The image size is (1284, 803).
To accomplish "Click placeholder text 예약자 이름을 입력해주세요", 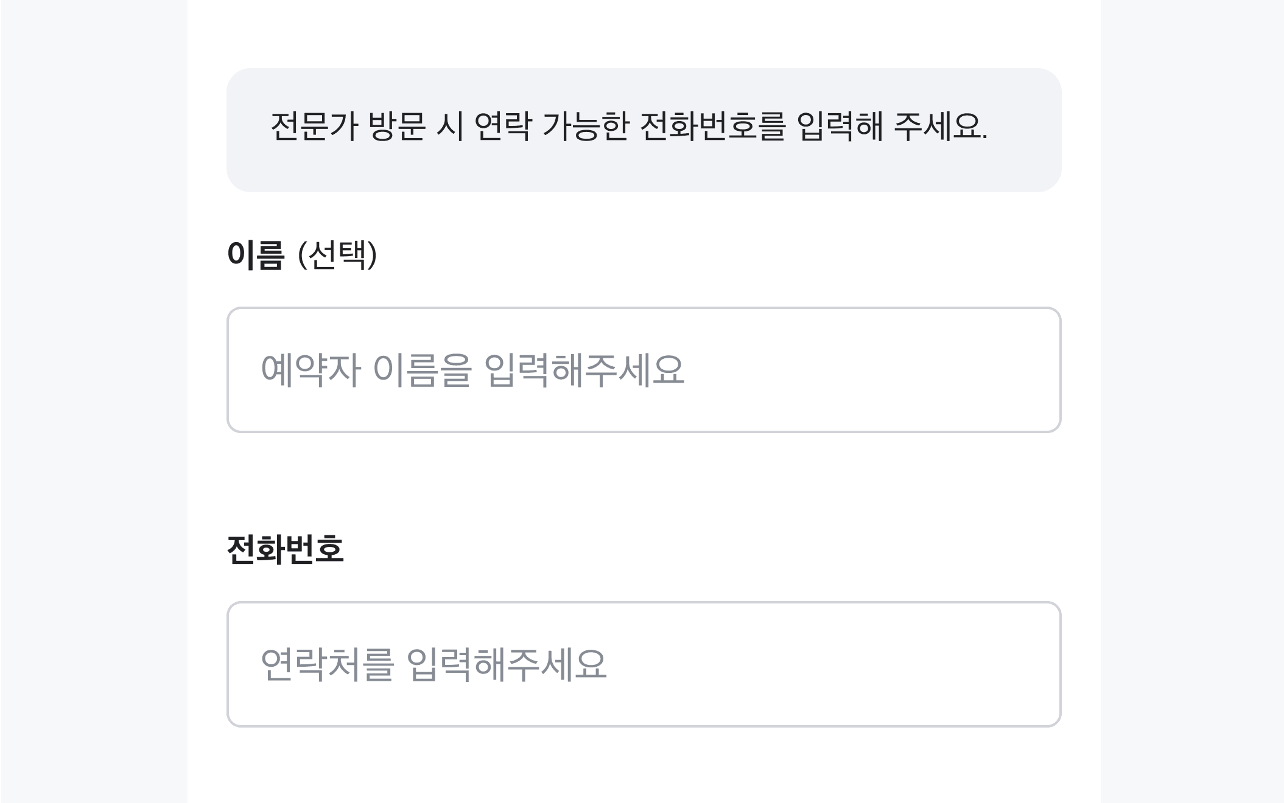I will (x=472, y=370).
